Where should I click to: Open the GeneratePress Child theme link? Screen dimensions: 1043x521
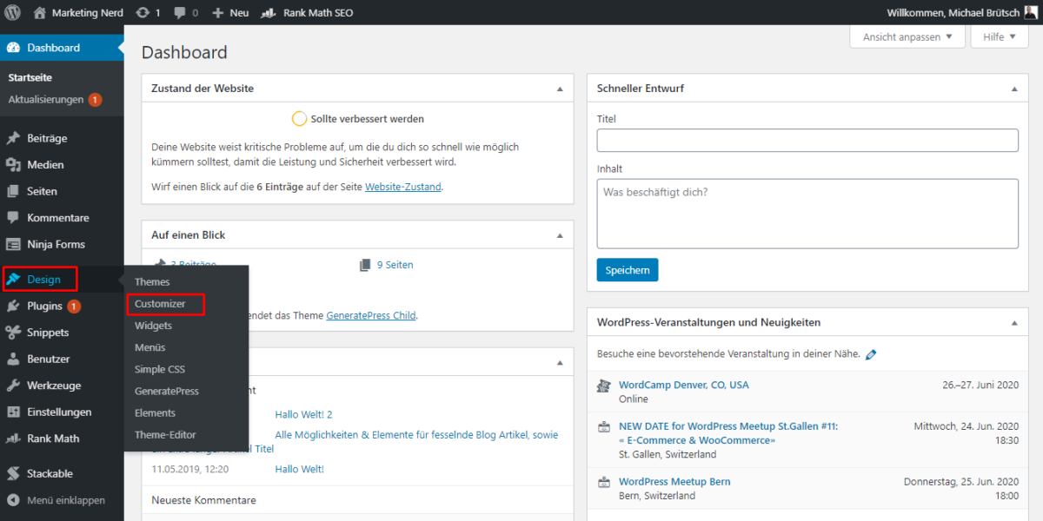(371, 315)
